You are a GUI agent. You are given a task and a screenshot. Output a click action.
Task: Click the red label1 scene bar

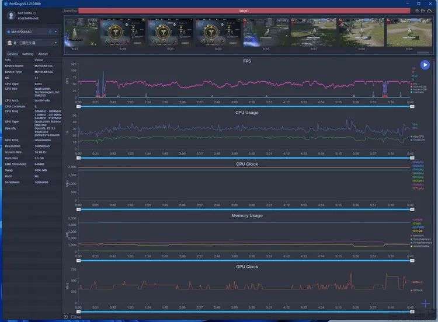point(244,10)
